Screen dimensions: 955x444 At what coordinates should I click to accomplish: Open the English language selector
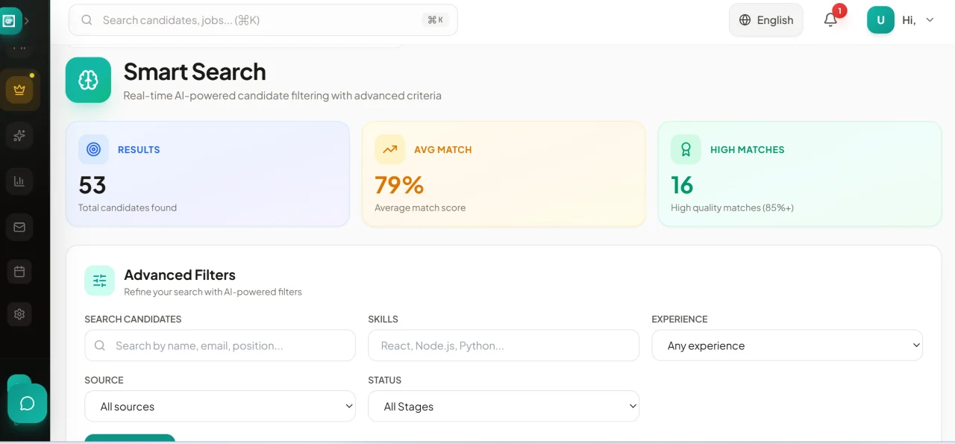tap(766, 20)
